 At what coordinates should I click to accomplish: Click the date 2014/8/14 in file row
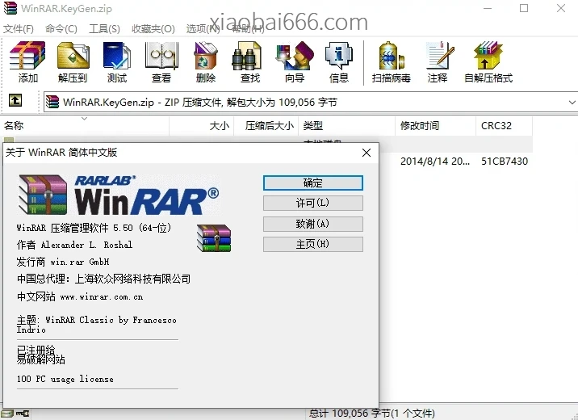point(435,162)
